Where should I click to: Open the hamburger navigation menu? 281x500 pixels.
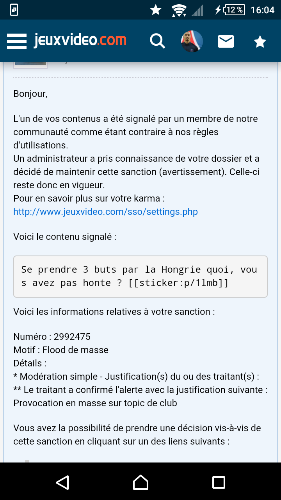click(x=17, y=41)
